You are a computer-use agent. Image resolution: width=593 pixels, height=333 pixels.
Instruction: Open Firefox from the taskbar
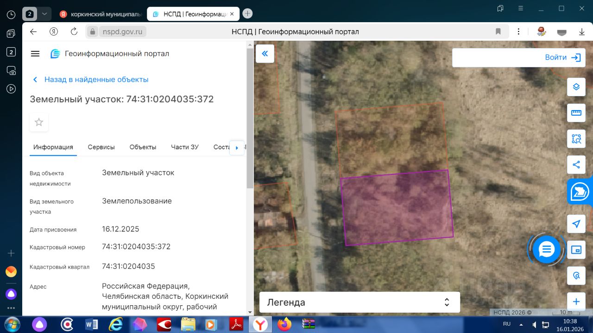(284, 325)
